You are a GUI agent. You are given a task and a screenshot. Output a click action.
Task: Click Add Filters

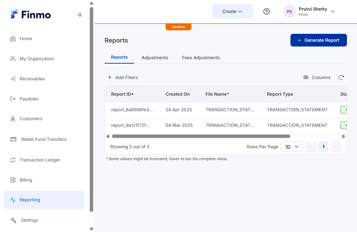point(123,77)
